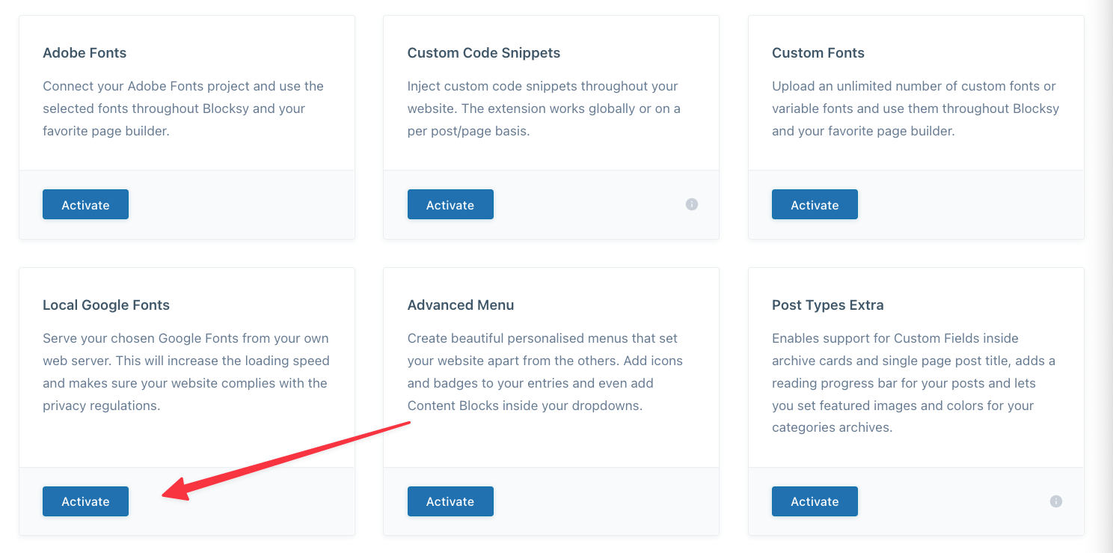The height and width of the screenshot is (553, 1113).
Task: Activate the Adobe Fonts extension
Action: pyautogui.click(x=85, y=204)
